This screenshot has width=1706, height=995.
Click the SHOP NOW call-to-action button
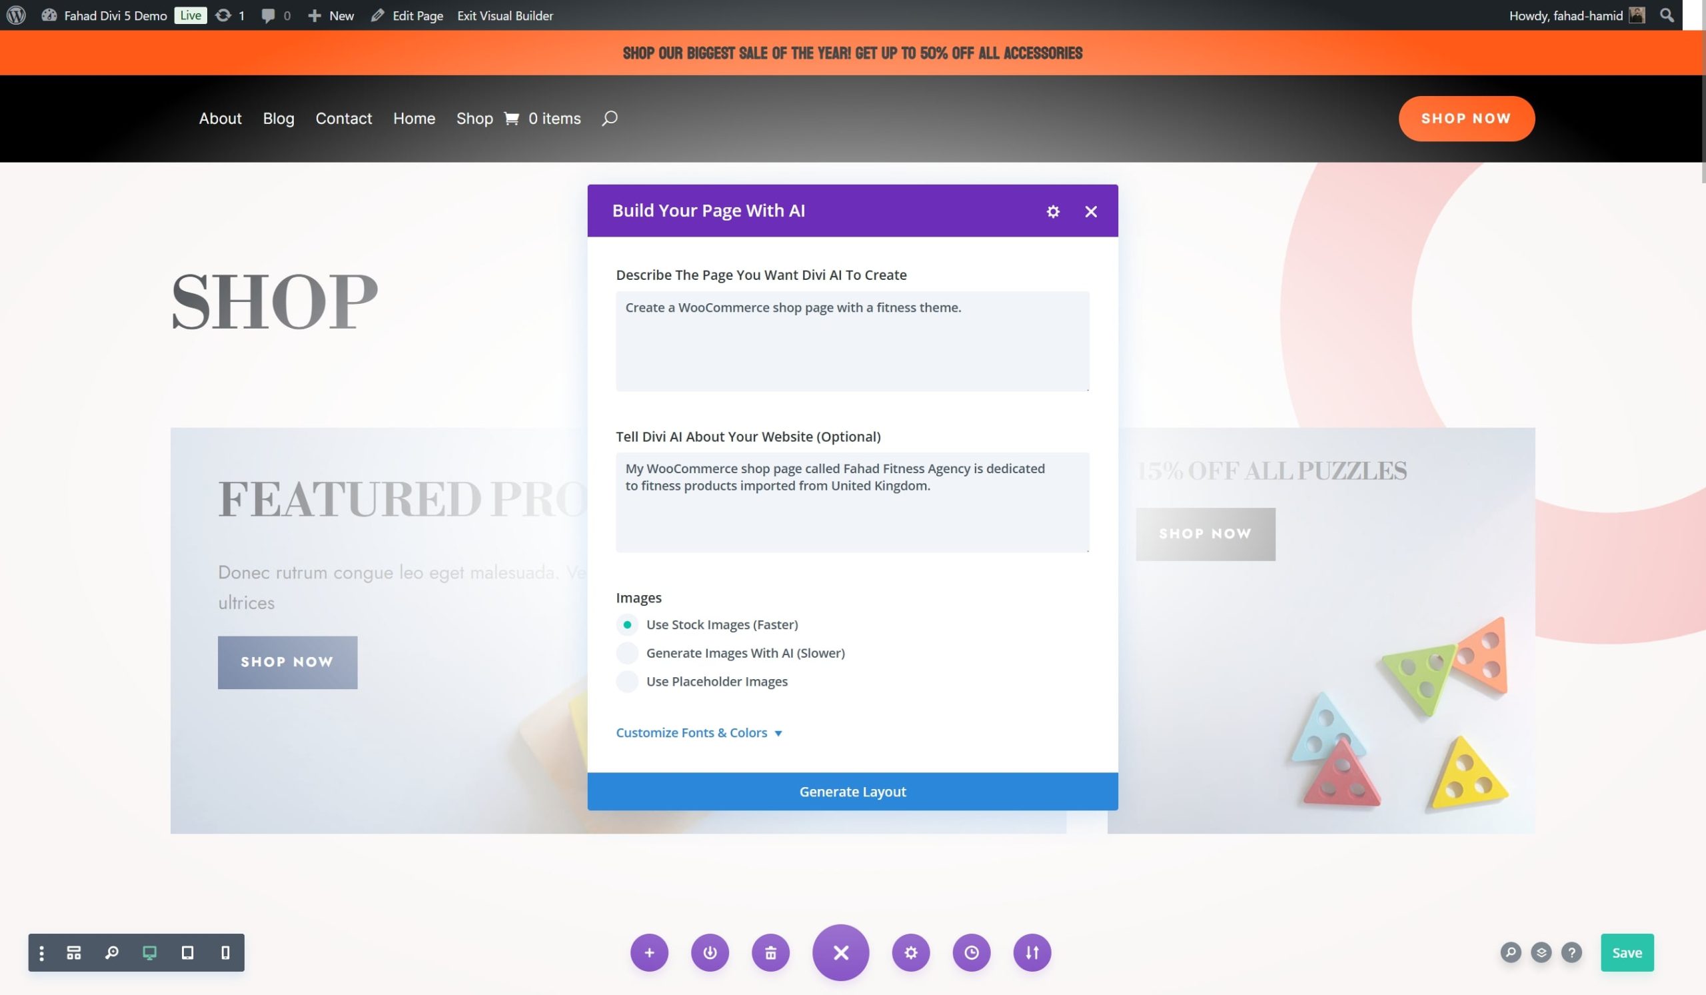point(1467,117)
